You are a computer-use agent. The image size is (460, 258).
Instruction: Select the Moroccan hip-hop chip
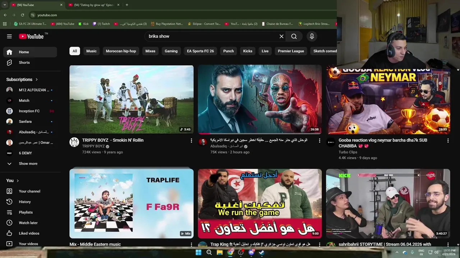tap(121, 51)
